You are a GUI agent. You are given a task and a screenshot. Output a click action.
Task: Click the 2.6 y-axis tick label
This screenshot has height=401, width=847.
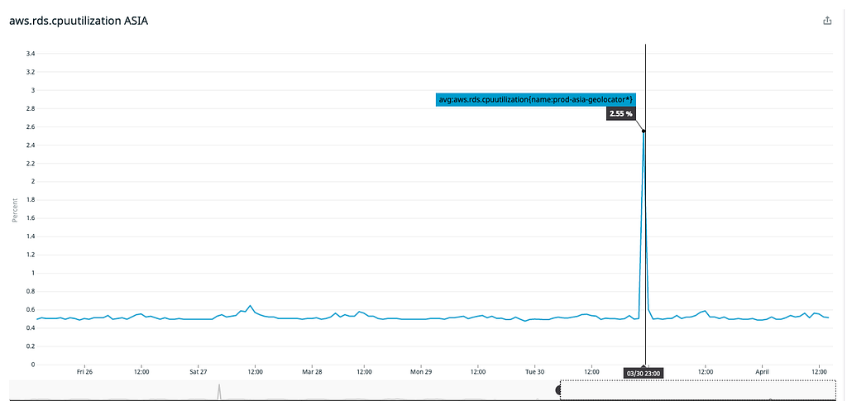pyautogui.click(x=31, y=127)
